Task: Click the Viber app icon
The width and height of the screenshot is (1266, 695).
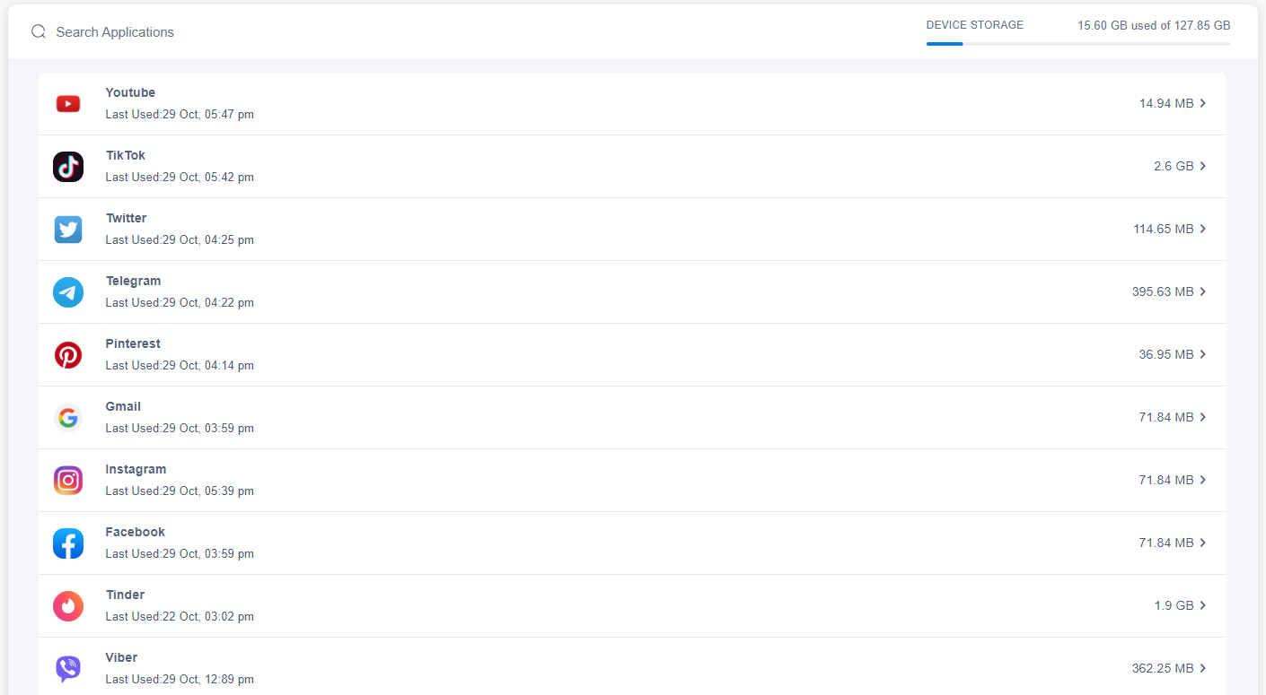Action: [68, 668]
